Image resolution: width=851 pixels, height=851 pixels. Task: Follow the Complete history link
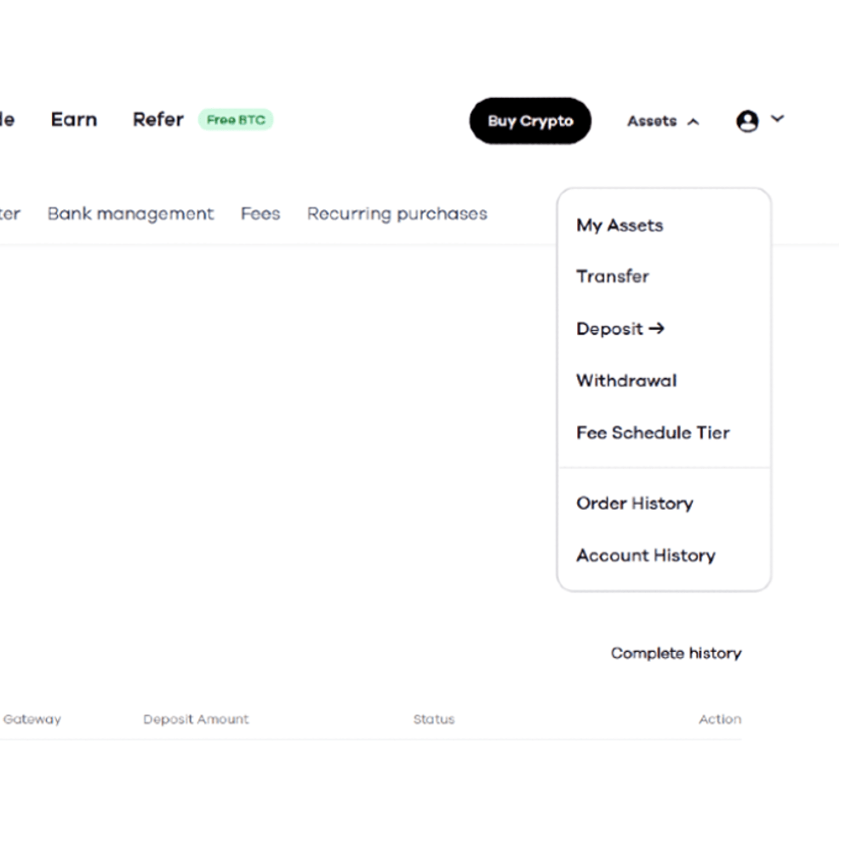click(677, 653)
